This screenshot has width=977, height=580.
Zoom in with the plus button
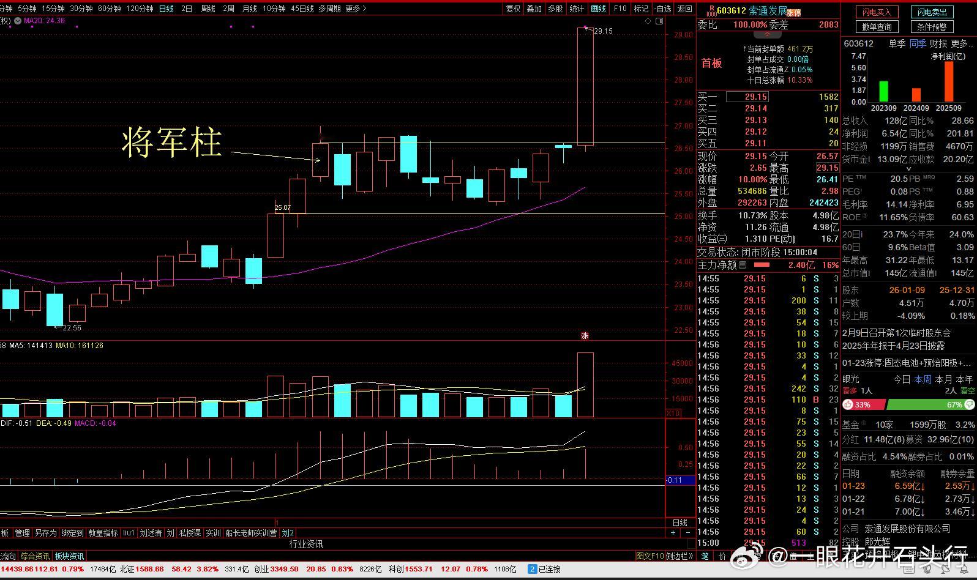pos(673,533)
